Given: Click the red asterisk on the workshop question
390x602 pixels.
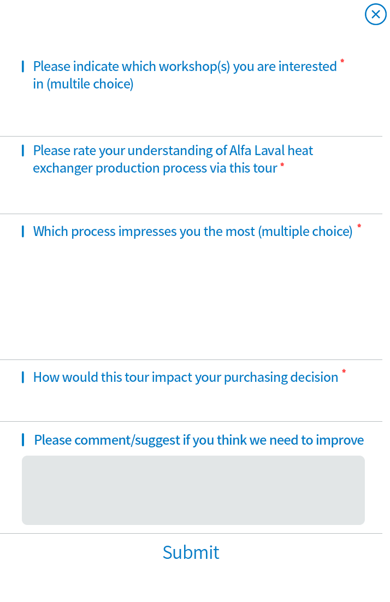Looking at the screenshot, I should (x=342, y=61).
